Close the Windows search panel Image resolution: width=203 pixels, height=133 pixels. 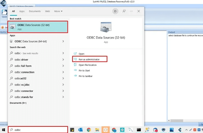pyautogui.click(x=139, y=11)
